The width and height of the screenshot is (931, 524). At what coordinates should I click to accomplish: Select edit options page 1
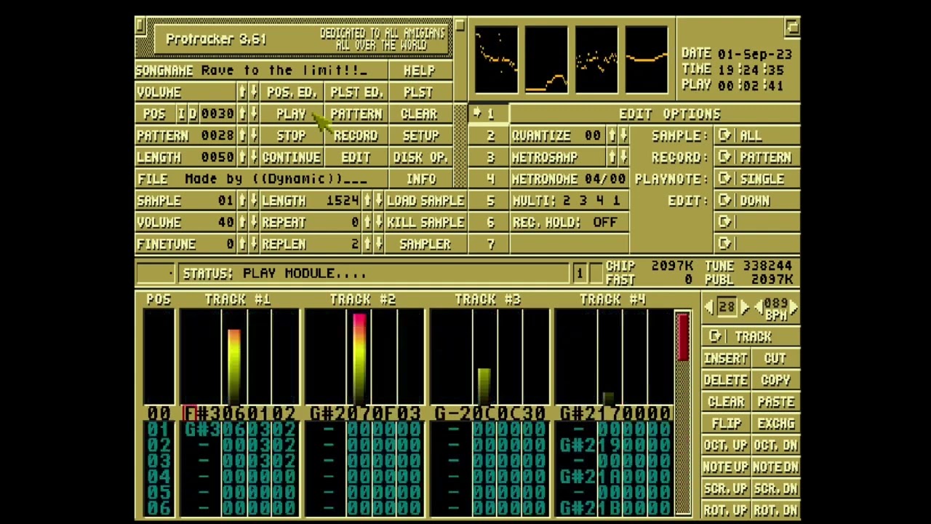pyautogui.click(x=489, y=114)
